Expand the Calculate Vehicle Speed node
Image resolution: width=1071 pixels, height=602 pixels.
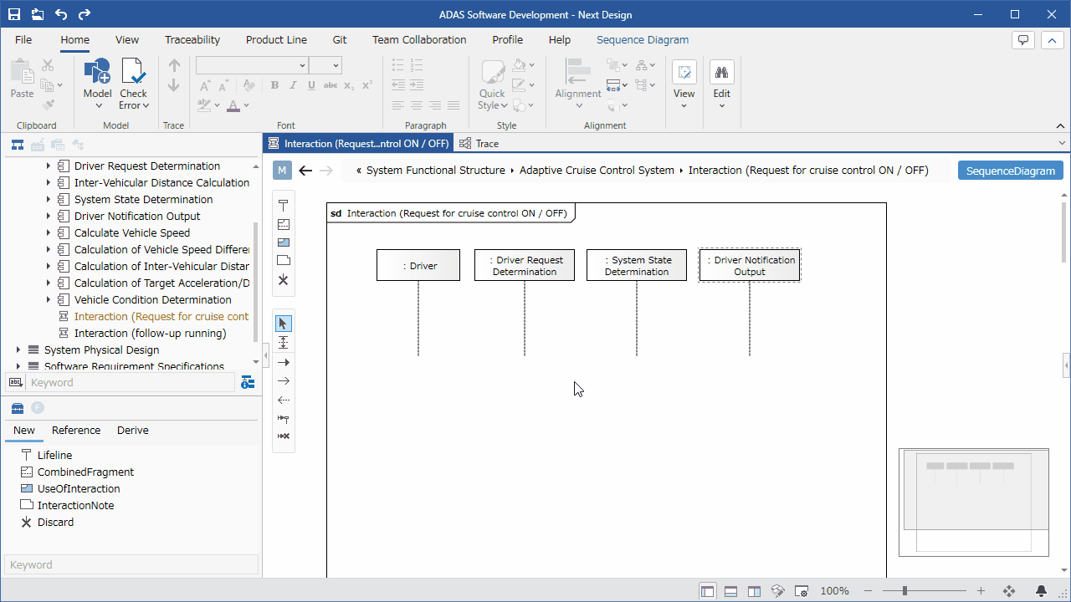[49, 232]
